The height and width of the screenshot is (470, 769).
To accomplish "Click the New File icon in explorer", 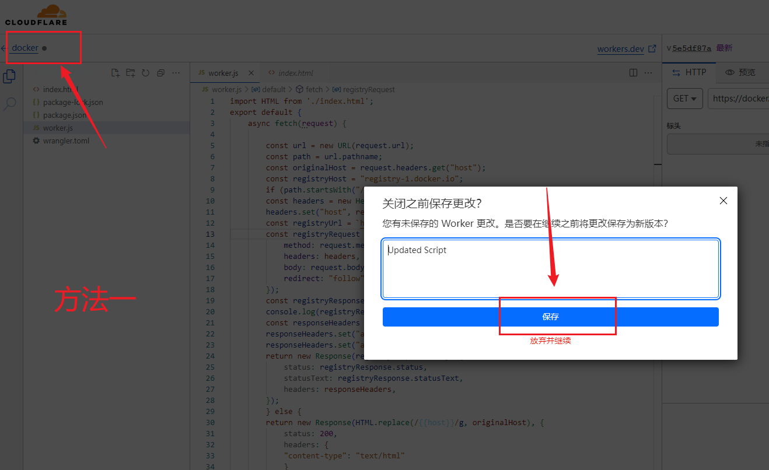I will [x=116, y=73].
